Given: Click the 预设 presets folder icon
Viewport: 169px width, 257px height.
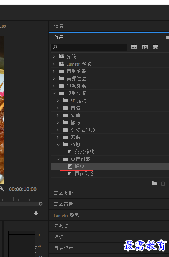Looking at the screenshot, I should (61, 56).
